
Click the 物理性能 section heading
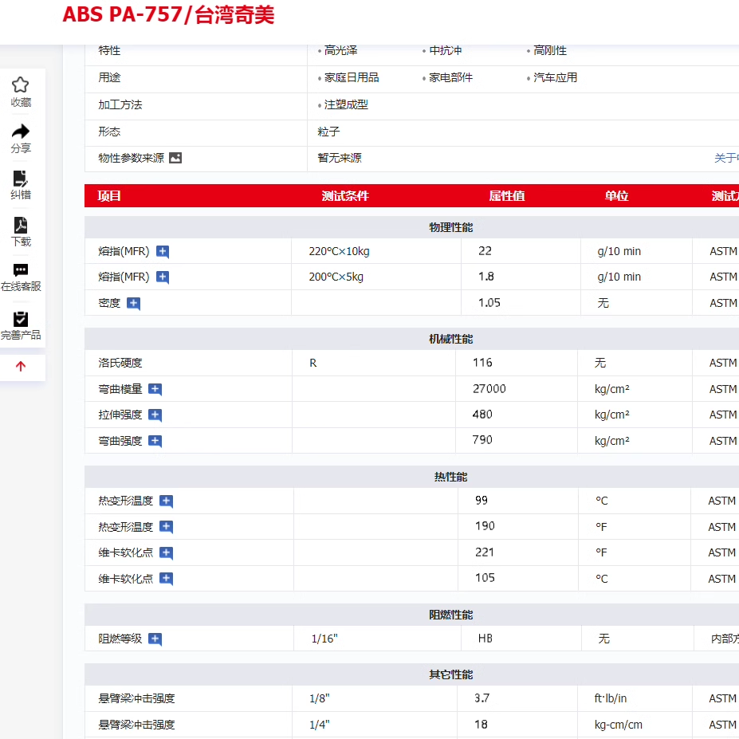tap(450, 227)
